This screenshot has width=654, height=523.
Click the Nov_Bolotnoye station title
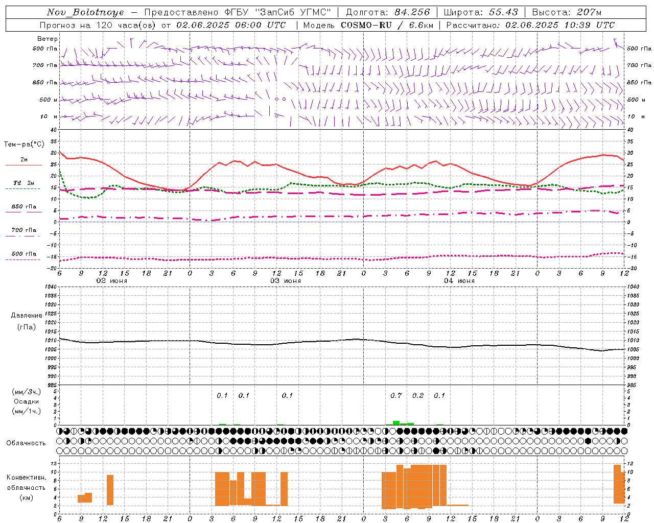[85, 12]
